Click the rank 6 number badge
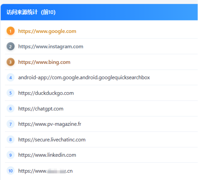198x180 pixels. point(10,108)
